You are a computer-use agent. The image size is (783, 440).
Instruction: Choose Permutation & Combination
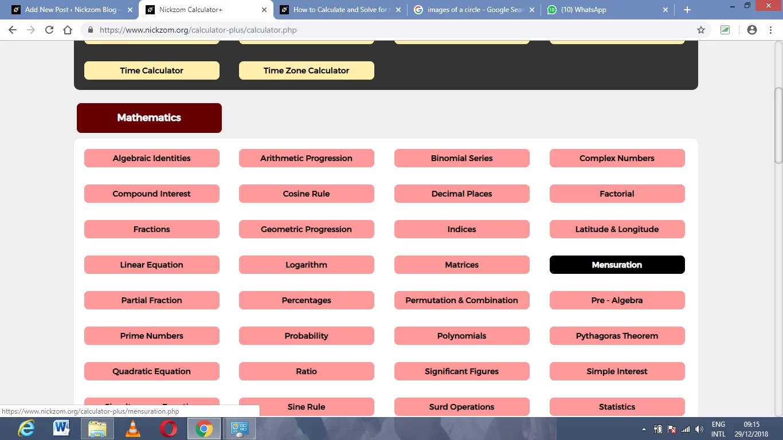point(461,300)
